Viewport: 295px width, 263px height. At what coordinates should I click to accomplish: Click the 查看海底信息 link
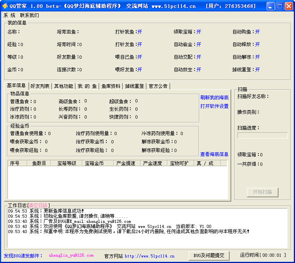214,154
